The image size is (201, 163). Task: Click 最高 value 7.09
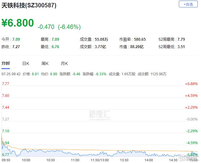pos(55,39)
